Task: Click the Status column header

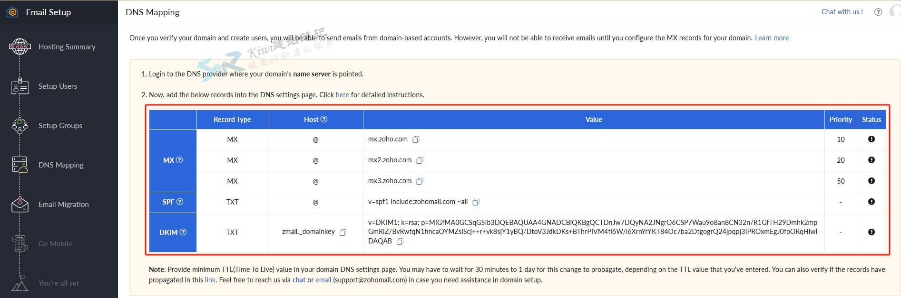Action: pyautogui.click(x=872, y=120)
